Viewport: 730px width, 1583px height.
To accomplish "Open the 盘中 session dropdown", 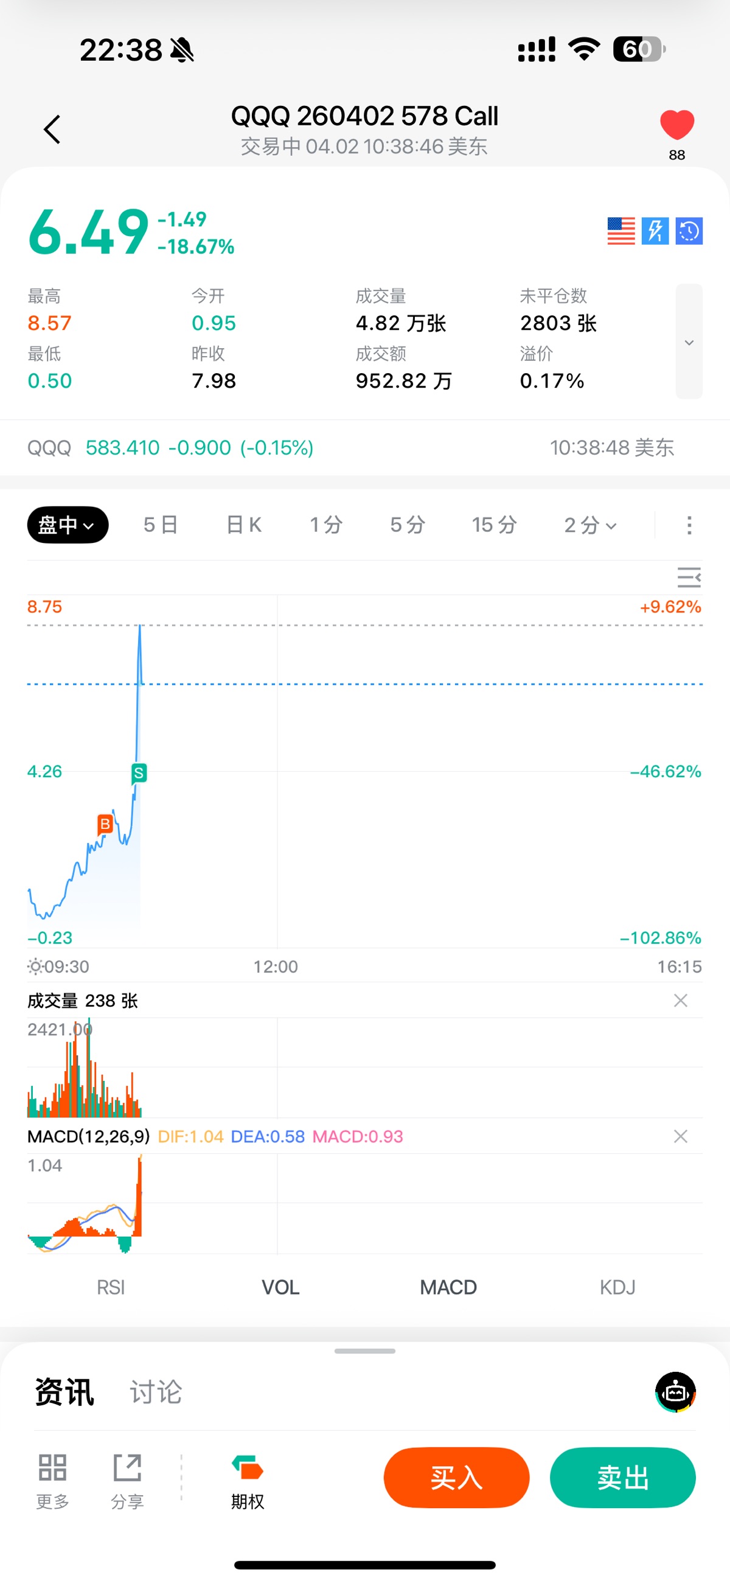I will (x=68, y=525).
